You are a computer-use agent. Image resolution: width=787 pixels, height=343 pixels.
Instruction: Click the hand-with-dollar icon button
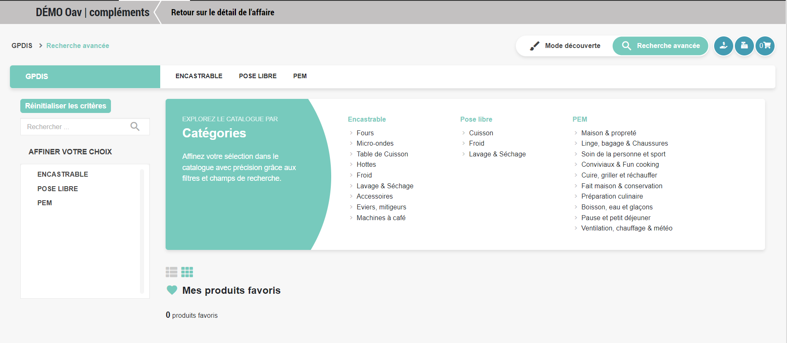(x=723, y=46)
